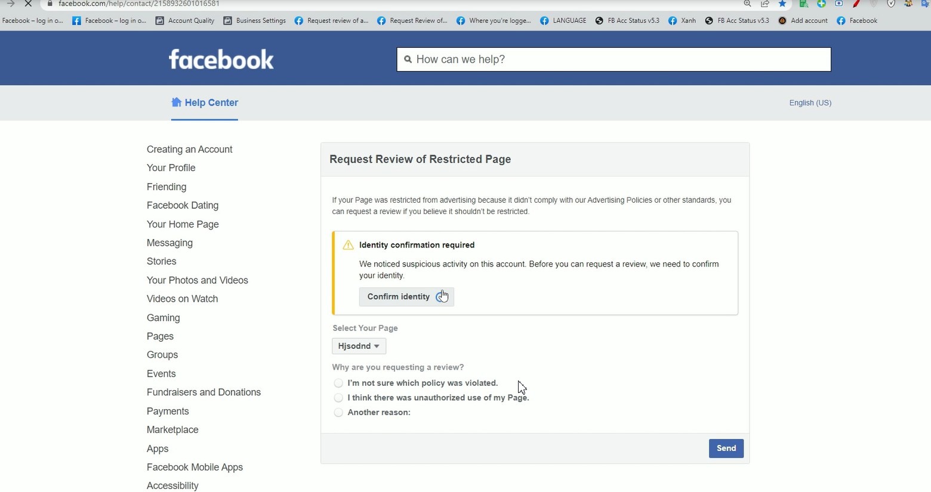Viewport: 931px width, 492px height.
Task: Open the red pen extension icon
Action: [856, 4]
